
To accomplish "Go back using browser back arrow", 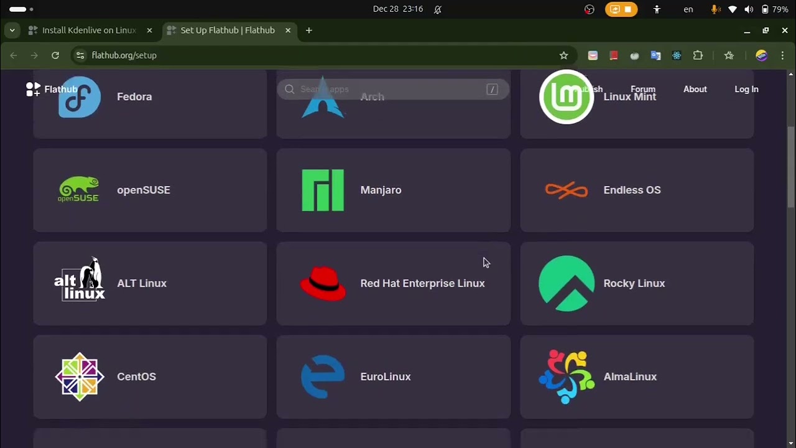I will [14, 55].
